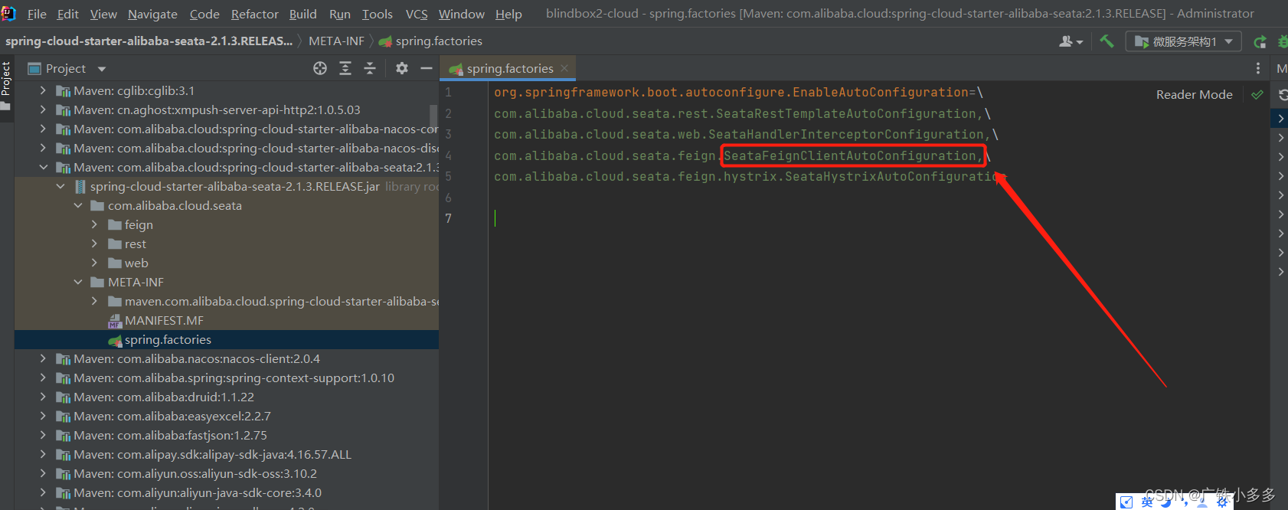
Task: Expand Maven: com.alibaba:druid:1.1.22
Action: click(44, 397)
